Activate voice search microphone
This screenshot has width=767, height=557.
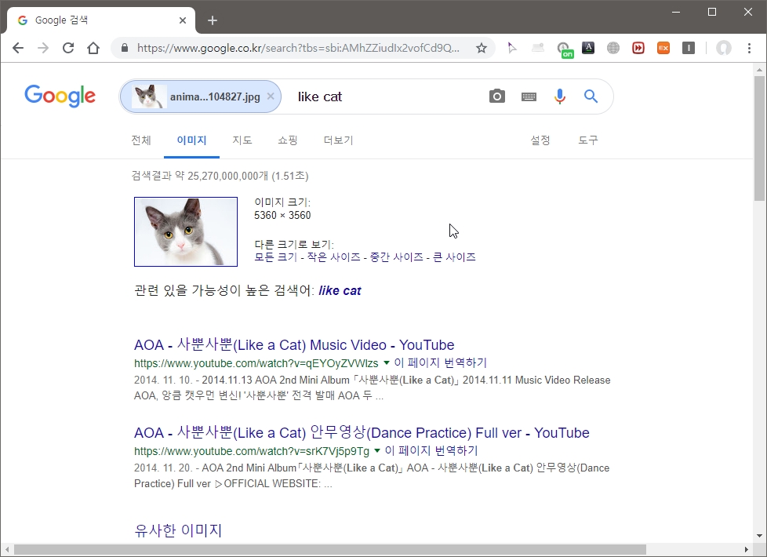pos(559,96)
